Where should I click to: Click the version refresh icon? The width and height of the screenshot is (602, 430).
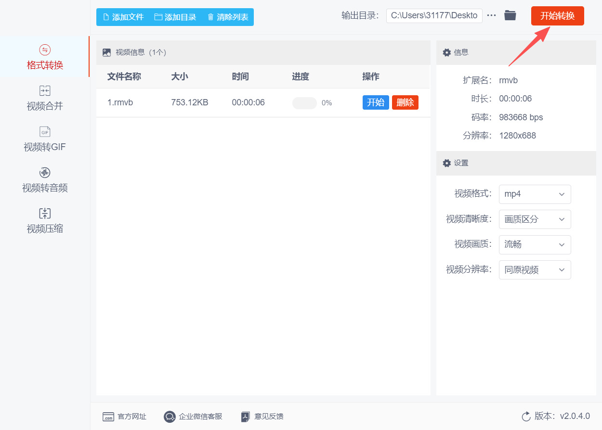pos(526,416)
